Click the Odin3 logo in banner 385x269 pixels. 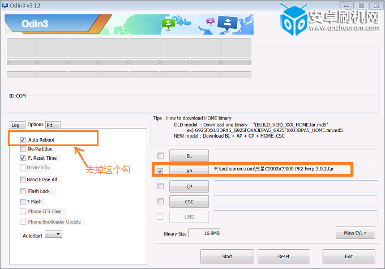(35, 24)
